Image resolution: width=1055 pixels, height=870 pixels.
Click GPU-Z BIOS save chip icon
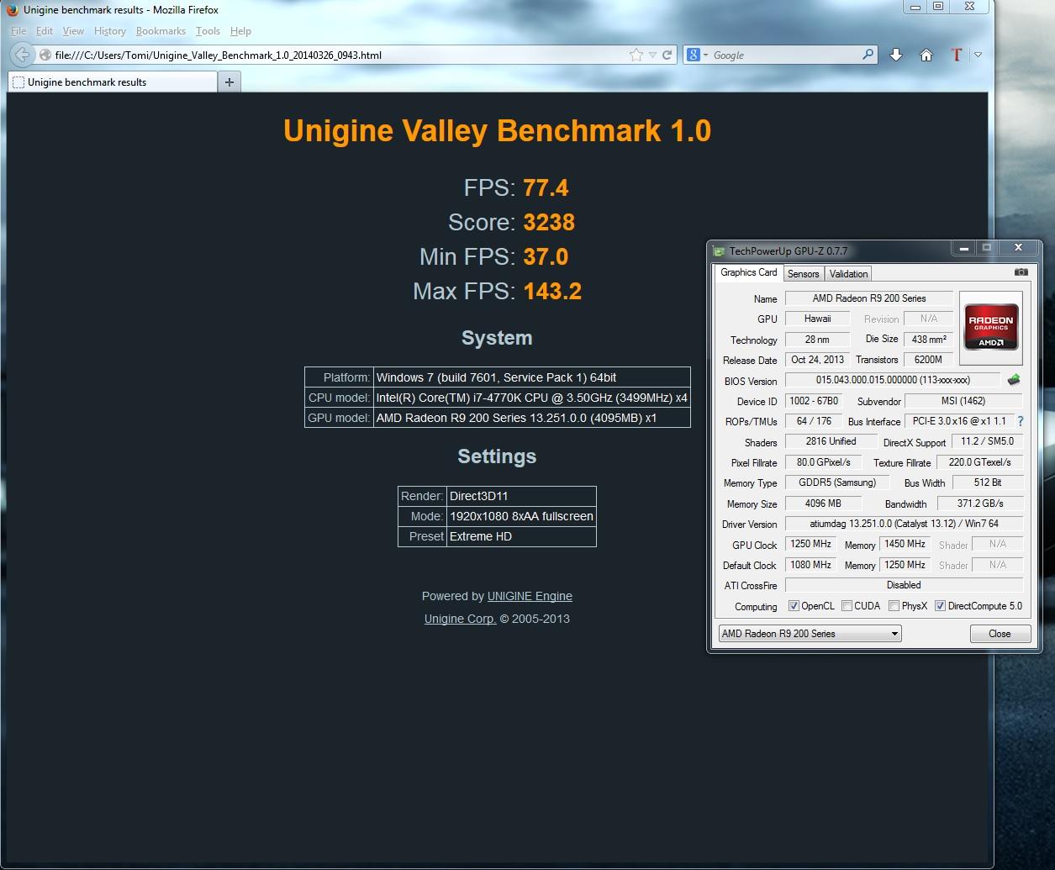coord(1014,380)
